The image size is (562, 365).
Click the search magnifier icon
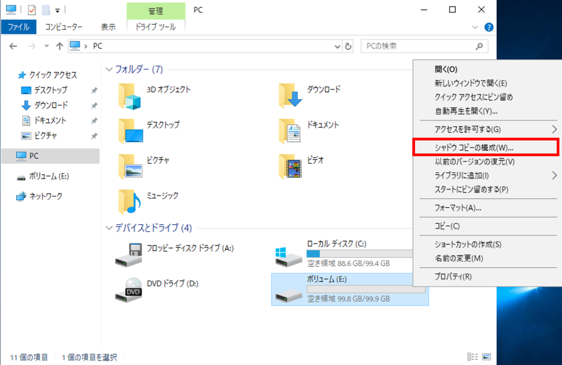tap(479, 46)
